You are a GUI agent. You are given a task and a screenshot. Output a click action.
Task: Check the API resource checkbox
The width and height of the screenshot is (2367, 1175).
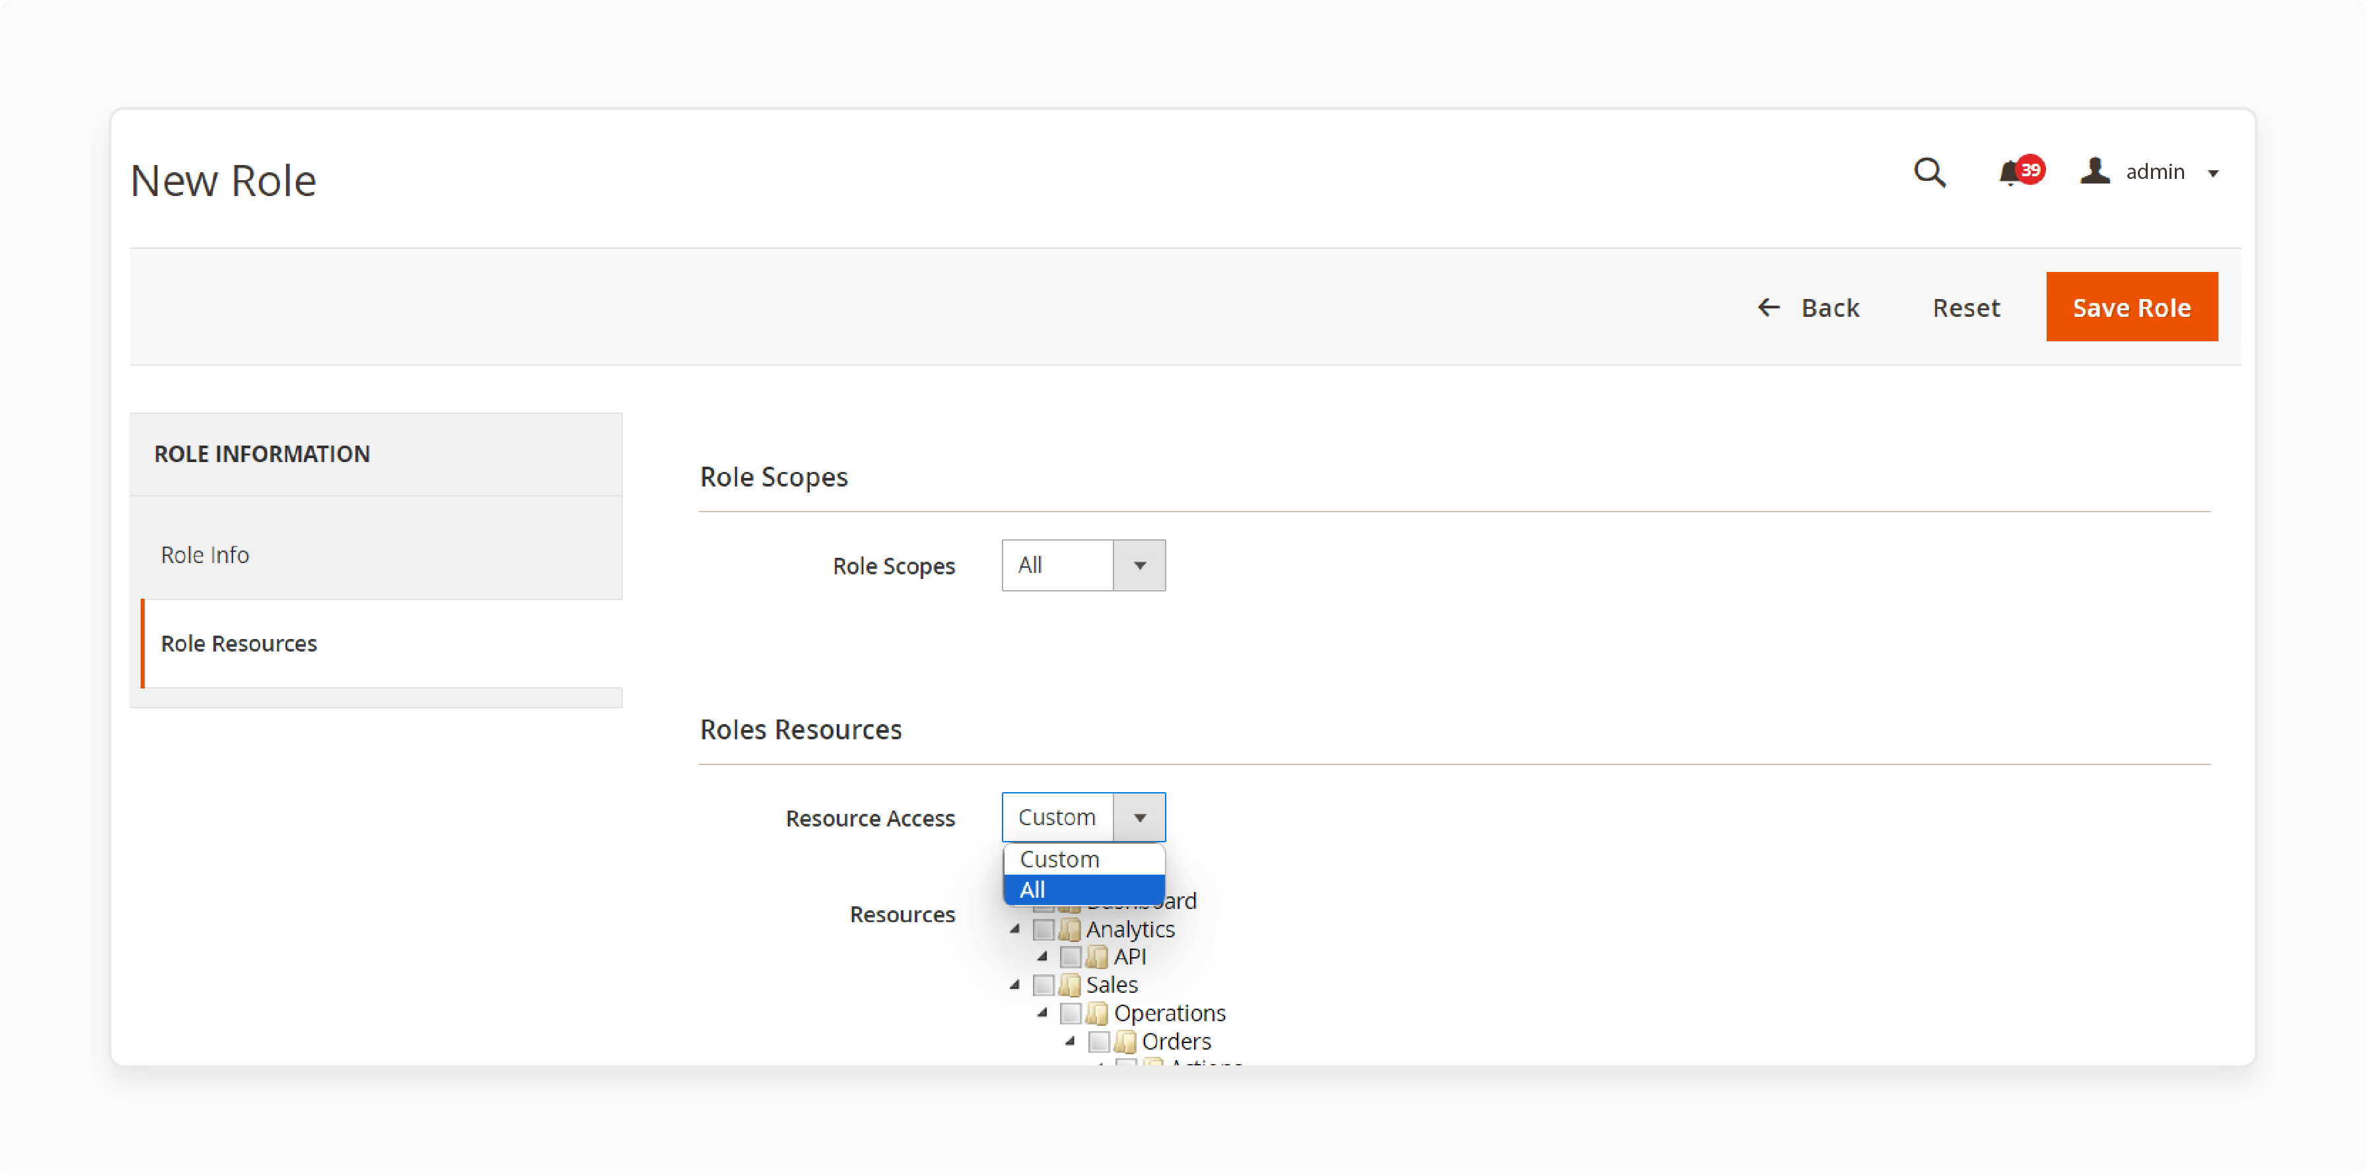tap(1071, 957)
